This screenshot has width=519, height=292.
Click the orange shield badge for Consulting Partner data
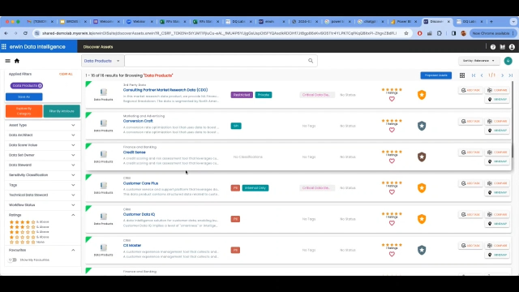(x=422, y=95)
